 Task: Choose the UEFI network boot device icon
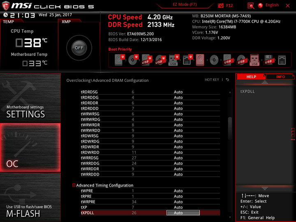tap(187, 60)
